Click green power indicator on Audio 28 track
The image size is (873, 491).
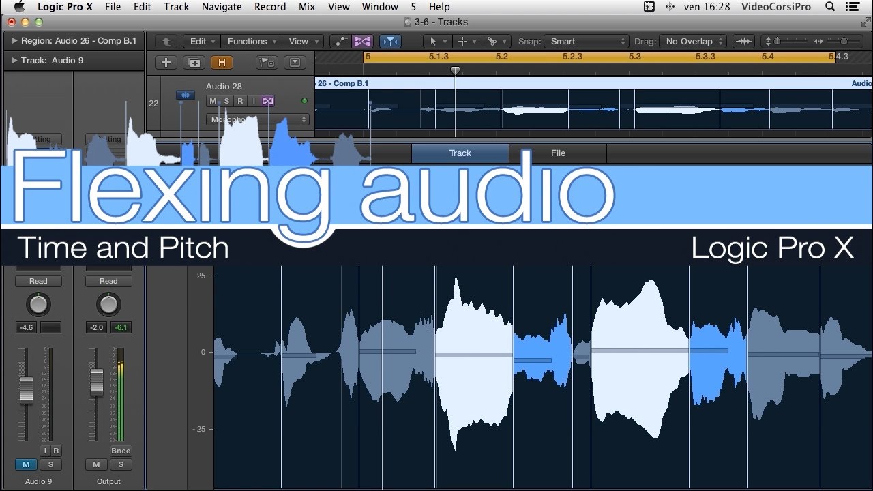304,101
